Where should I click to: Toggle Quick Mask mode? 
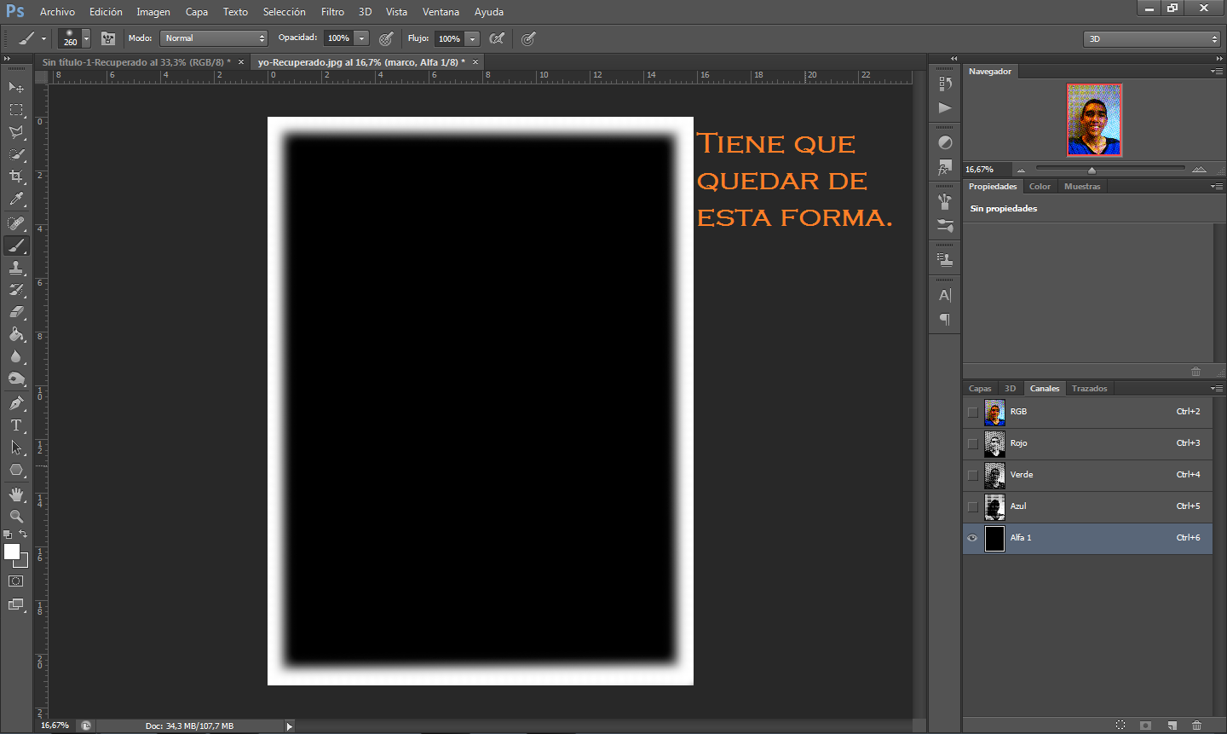16,581
